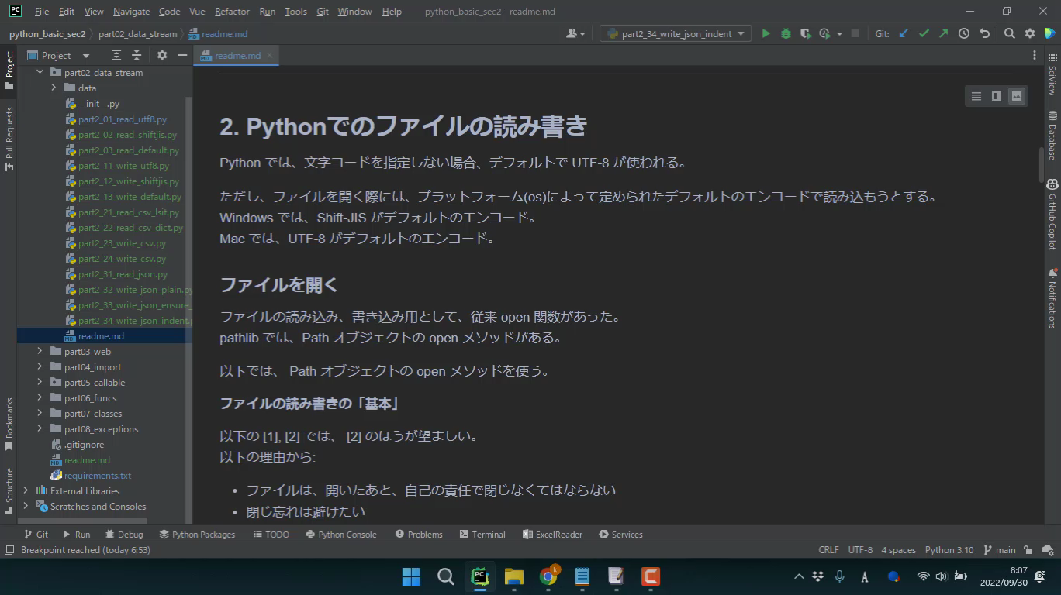Show Git history clock icon

tap(963, 34)
